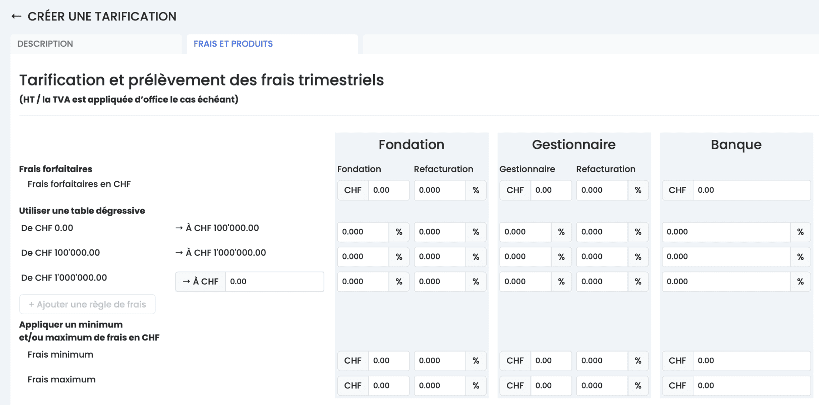Click the back arrow next to Créer une tarification
The height and width of the screenshot is (405, 819).
click(16, 16)
